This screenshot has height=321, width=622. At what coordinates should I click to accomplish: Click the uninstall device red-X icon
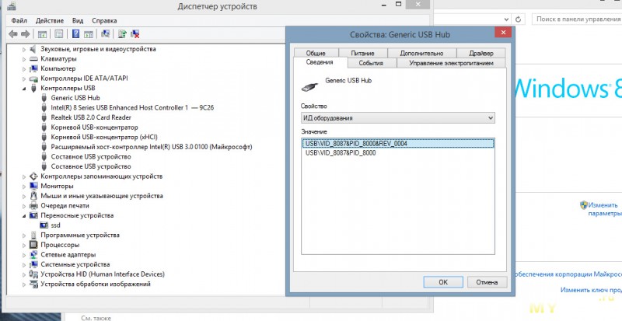click(135, 34)
